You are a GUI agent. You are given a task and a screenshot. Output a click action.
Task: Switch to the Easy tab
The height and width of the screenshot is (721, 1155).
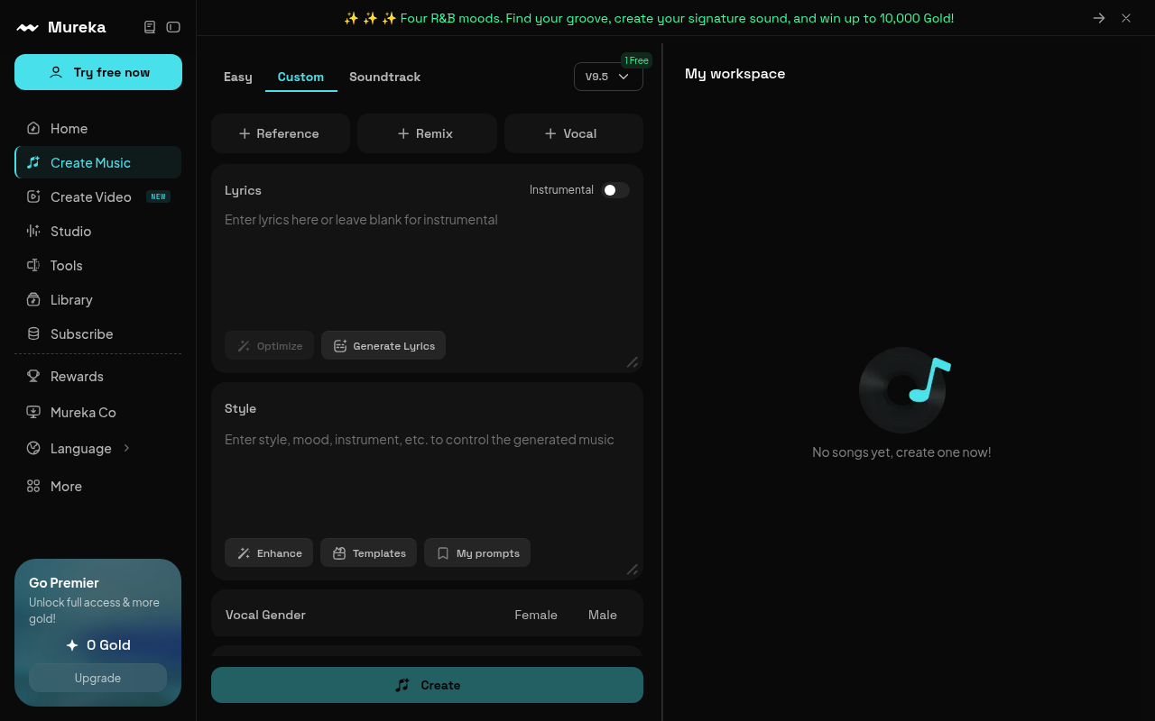coord(238,77)
